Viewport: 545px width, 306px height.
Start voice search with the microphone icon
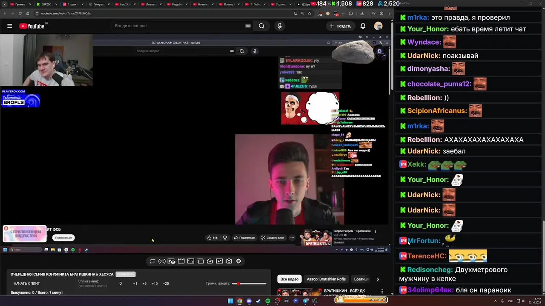279,26
